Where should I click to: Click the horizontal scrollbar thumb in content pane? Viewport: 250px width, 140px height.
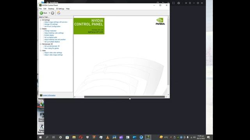click(x=124, y=97)
